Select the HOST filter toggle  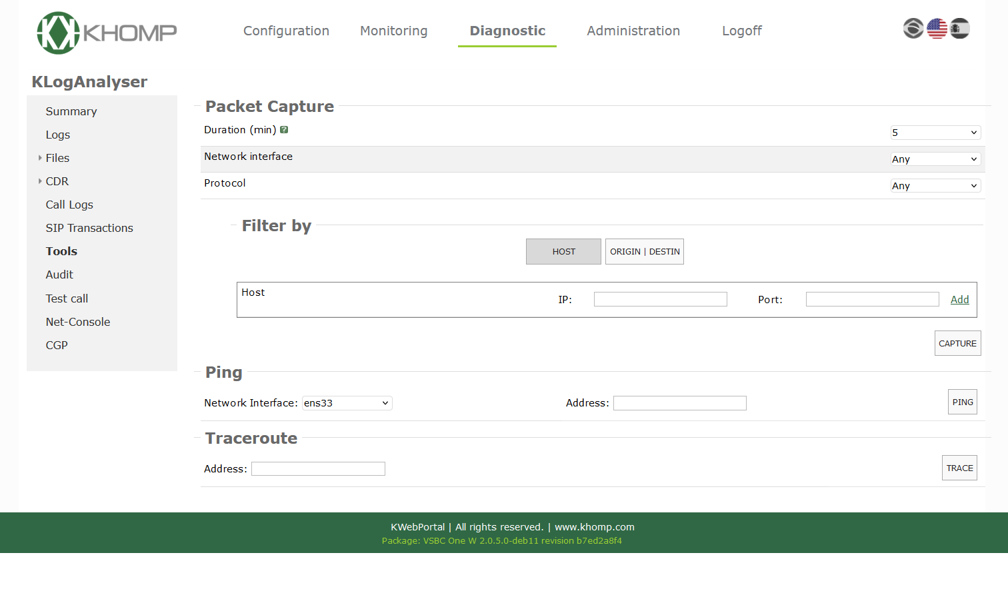click(563, 252)
